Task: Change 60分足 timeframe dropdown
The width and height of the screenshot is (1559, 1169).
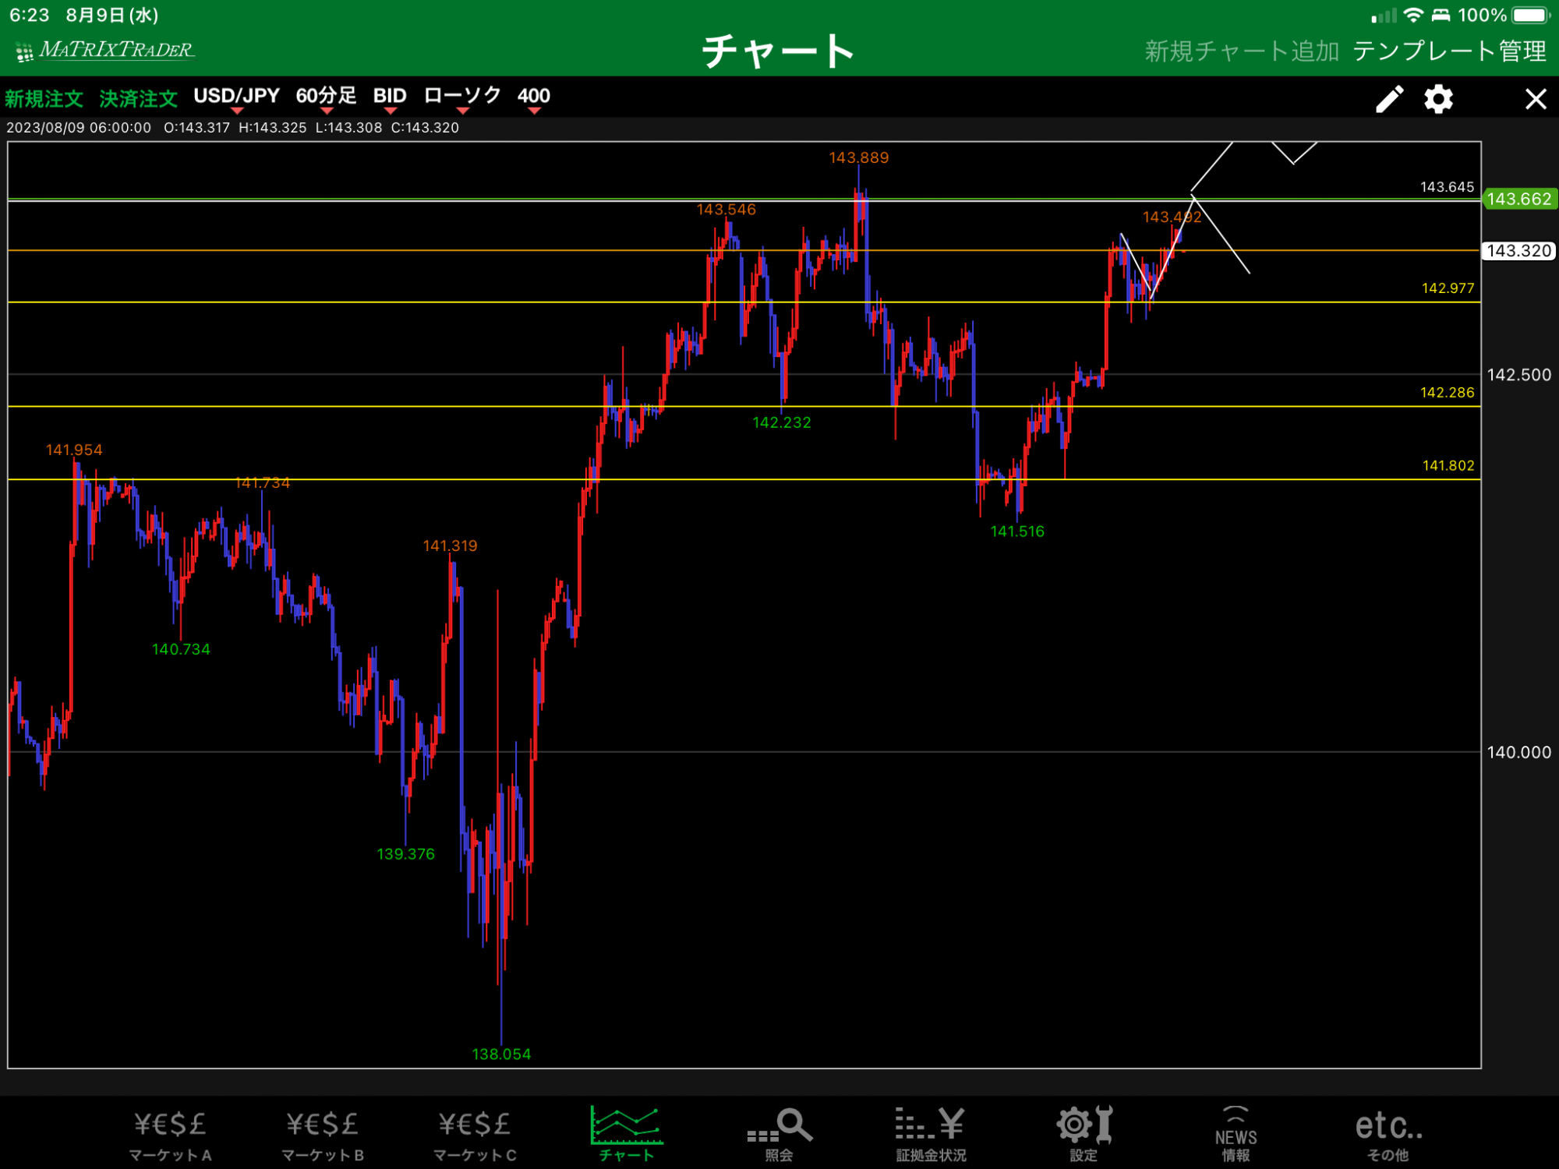Action: pyautogui.click(x=326, y=97)
